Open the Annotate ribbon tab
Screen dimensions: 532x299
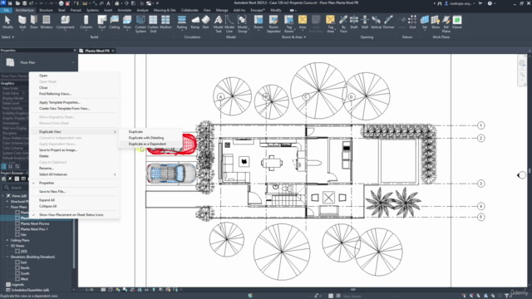(124, 10)
